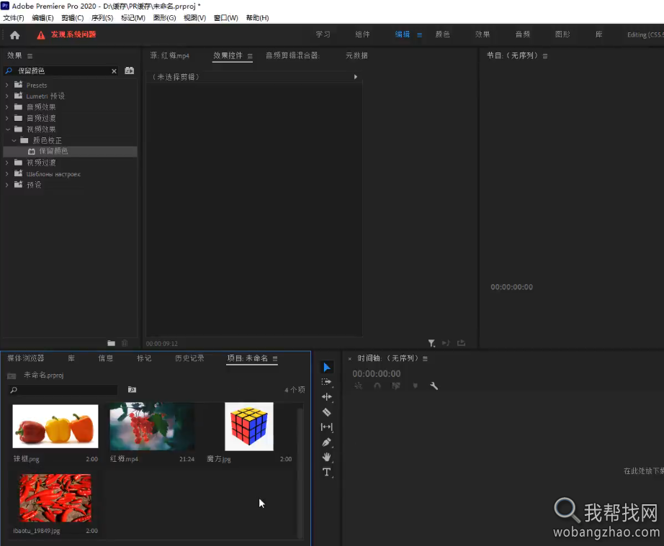Click the 发现系统问题 warning
This screenshot has height=546, width=664.
pyautogui.click(x=73, y=35)
